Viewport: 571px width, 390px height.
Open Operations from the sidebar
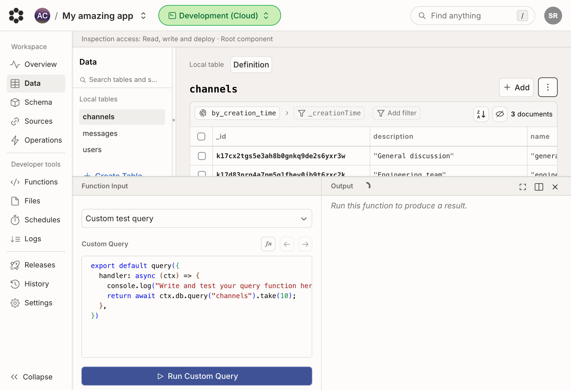(36, 140)
